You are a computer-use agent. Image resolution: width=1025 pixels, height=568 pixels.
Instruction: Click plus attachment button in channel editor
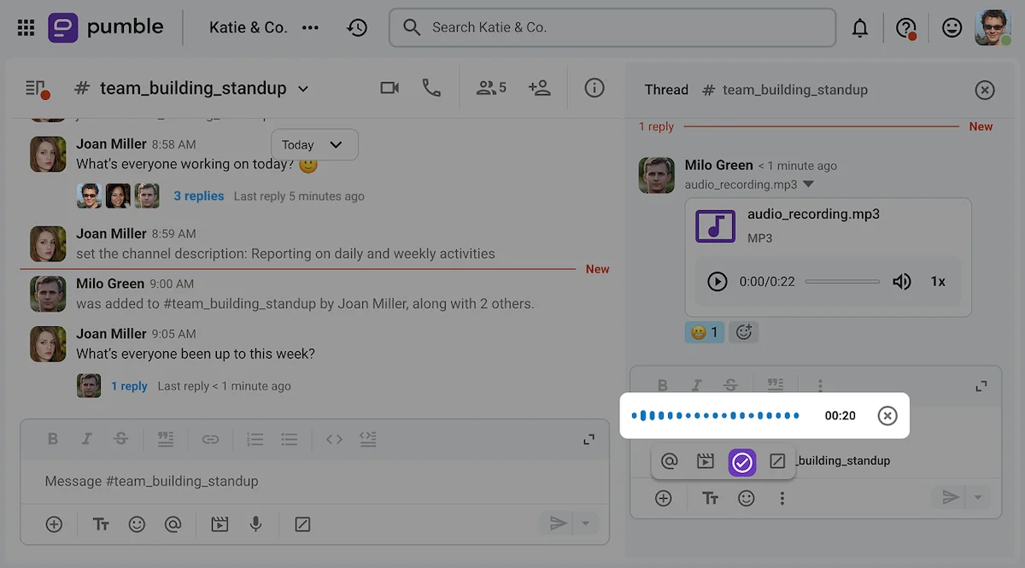point(54,524)
